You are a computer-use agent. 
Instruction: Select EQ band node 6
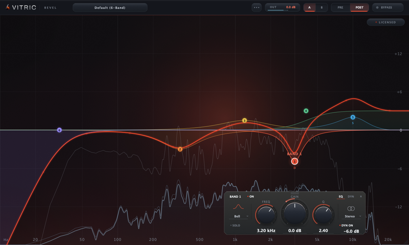pos(59,130)
